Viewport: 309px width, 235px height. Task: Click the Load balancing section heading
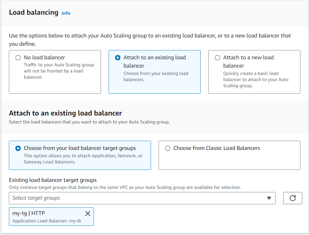tap(34, 13)
